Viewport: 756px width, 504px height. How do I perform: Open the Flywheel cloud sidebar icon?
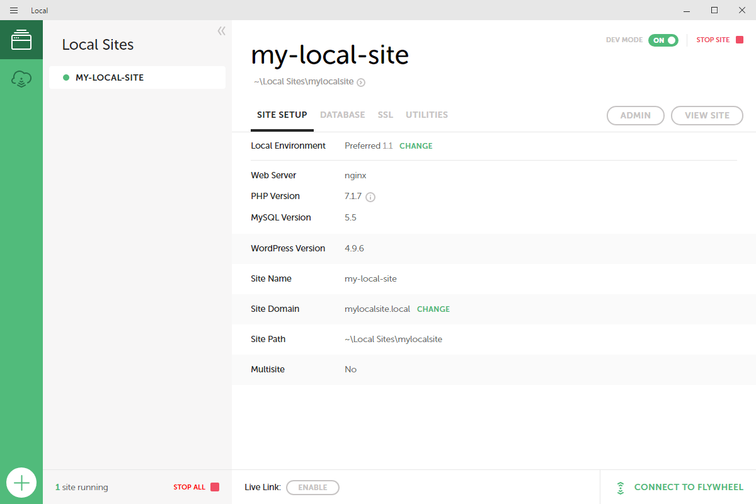click(x=21, y=79)
